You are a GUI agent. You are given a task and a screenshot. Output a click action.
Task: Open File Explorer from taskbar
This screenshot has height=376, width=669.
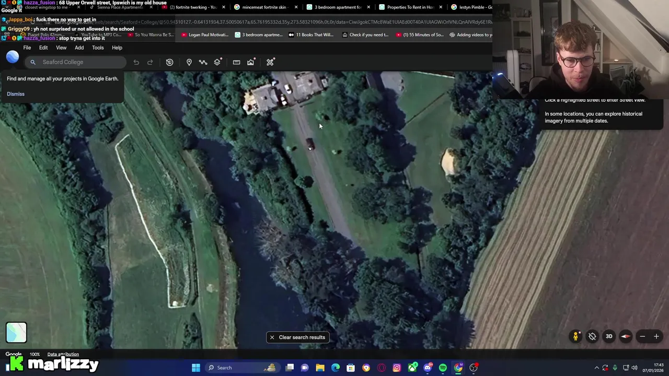pos(320,368)
